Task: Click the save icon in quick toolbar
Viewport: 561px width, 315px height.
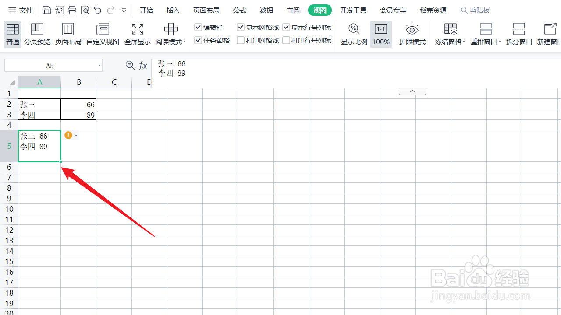Action: 46,10
